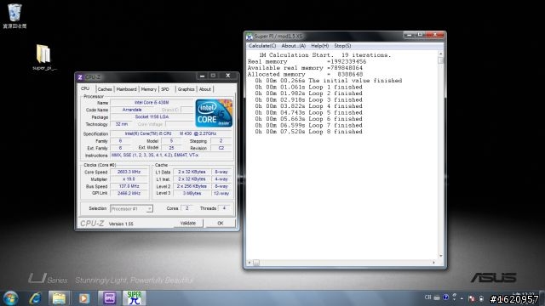Click the network status tray icon
This screenshot has height=306, width=545.
(472, 298)
